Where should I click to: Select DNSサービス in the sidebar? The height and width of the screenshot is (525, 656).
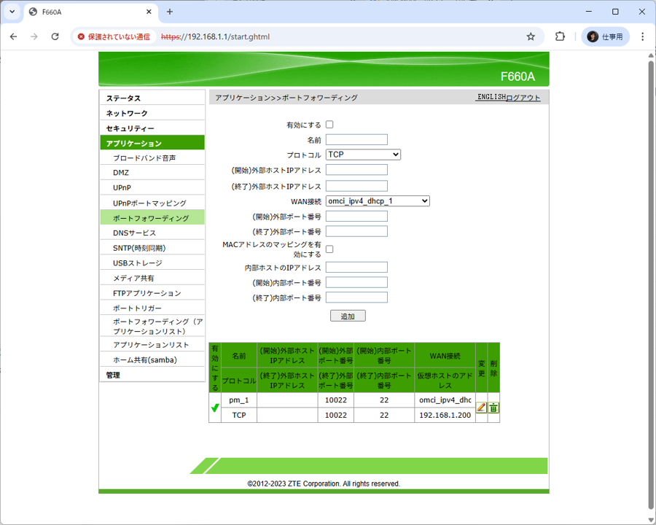click(x=134, y=233)
